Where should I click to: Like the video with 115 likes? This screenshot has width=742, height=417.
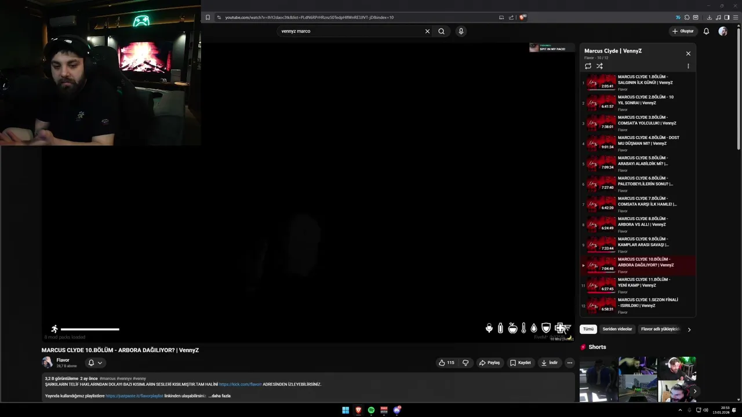click(446, 363)
